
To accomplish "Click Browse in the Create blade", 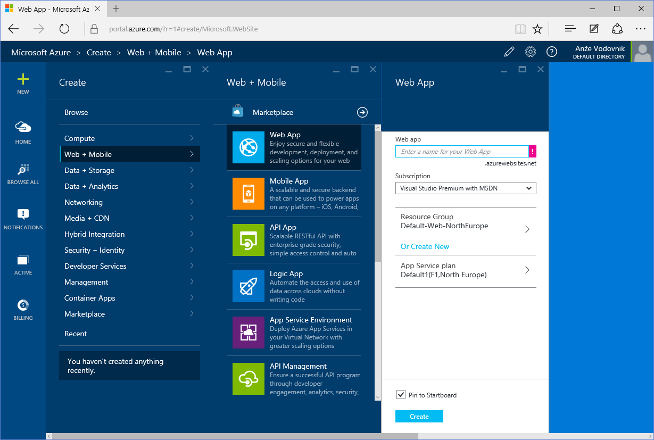I will 76,112.
